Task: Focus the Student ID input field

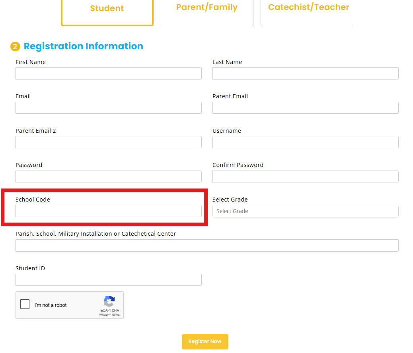Action: (108, 280)
